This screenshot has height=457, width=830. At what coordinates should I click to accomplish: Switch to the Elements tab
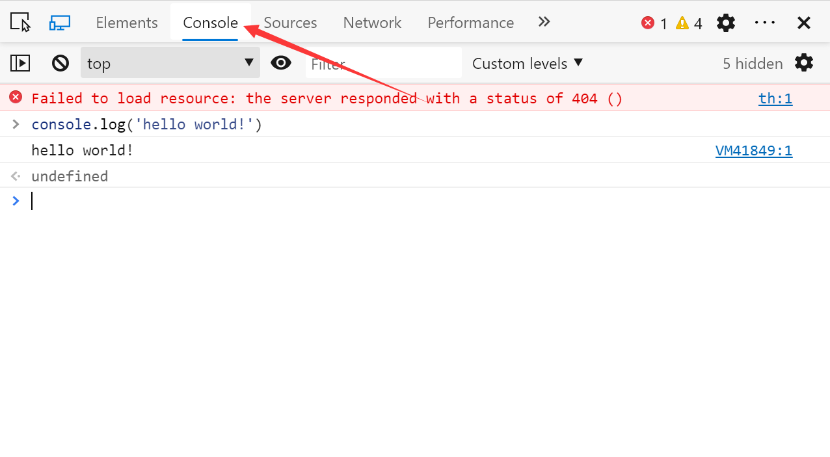(x=127, y=23)
